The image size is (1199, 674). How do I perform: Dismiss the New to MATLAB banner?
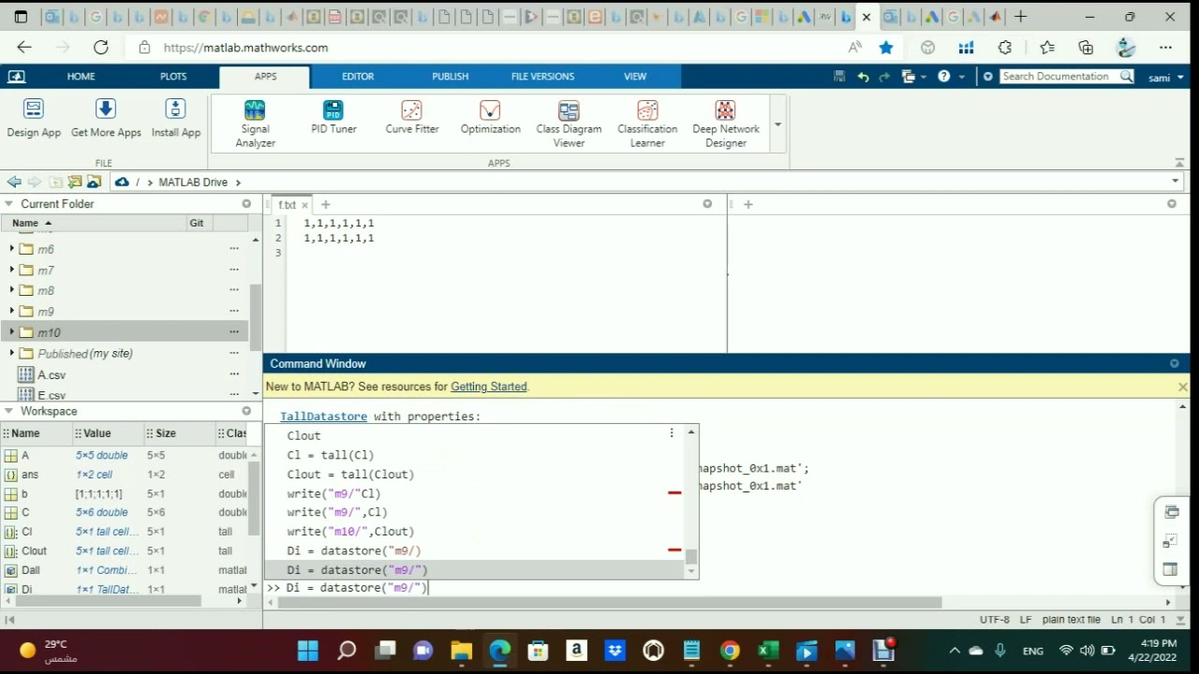(x=1182, y=387)
